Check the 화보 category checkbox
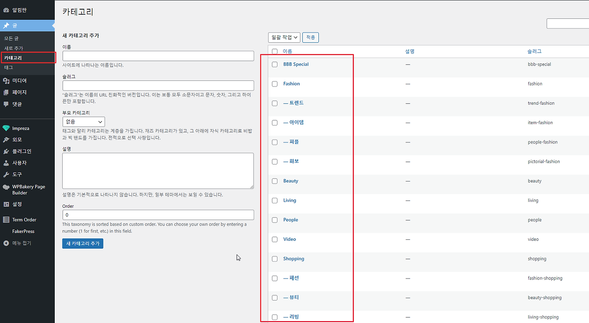 (x=275, y=162)
